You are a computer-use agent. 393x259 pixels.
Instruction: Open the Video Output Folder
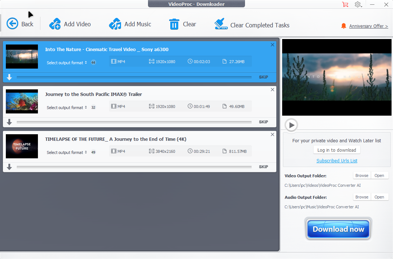pos(379,175)
